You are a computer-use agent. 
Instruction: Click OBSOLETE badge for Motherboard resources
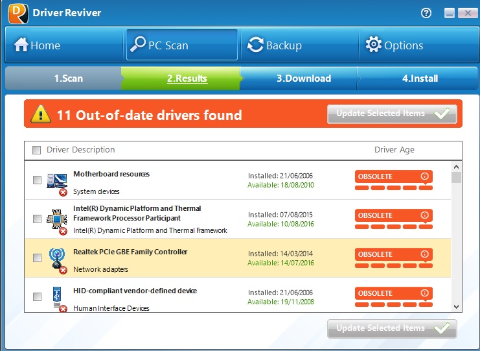tap(394, 176)
